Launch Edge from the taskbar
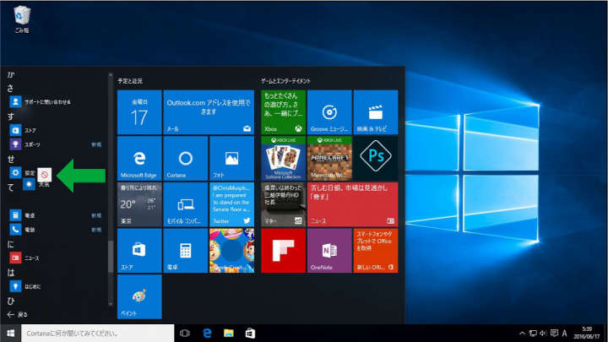This screenshot has width=608, height=342. click(x=208, y=333)
